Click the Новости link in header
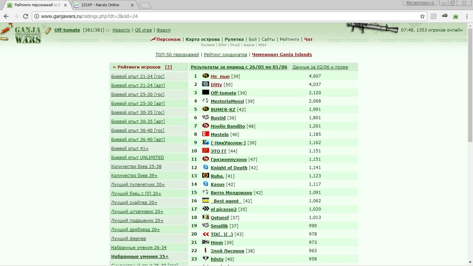The image size is (473, 266). coord(121,30)
